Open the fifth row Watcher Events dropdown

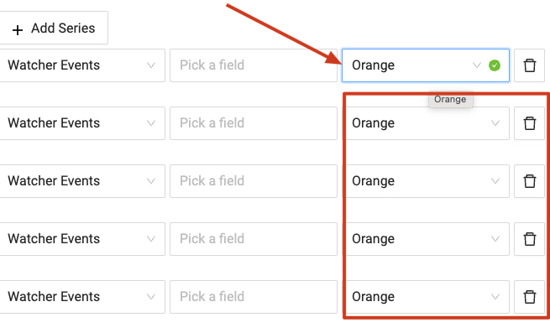point(81,297)
